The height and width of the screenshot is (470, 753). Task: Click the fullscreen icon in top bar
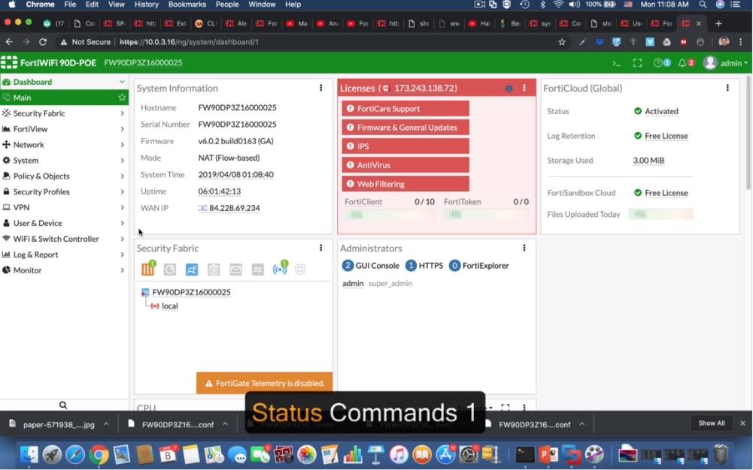637,63
